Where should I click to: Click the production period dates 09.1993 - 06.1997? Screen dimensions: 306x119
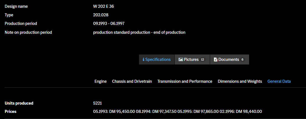(x=111, y=24)
